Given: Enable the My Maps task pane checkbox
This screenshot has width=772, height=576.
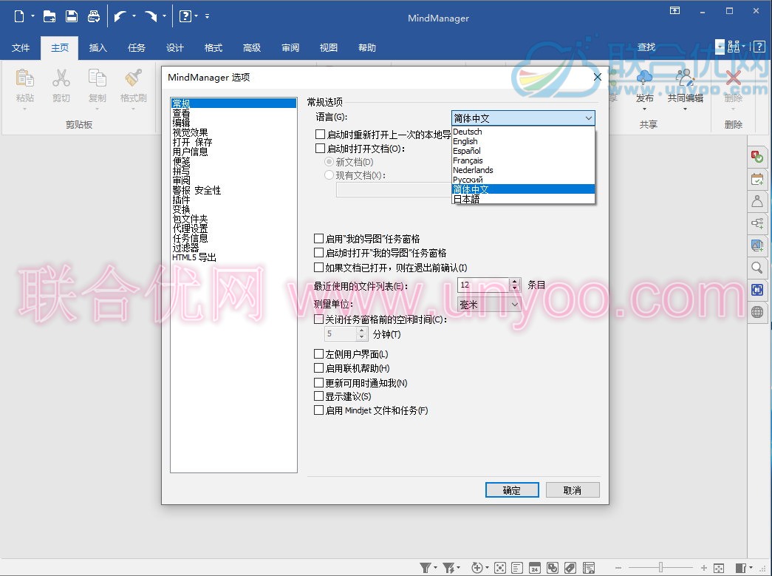Looking at the screenshot, I should (318, 239).
